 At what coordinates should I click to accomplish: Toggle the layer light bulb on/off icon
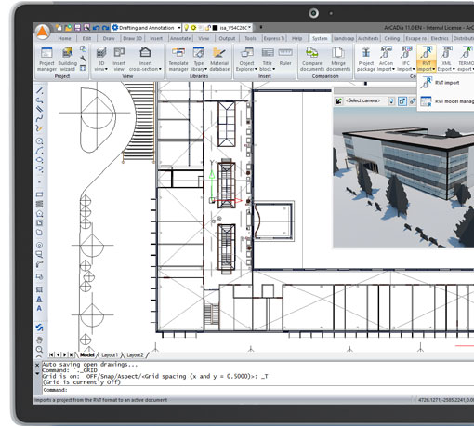186,28
